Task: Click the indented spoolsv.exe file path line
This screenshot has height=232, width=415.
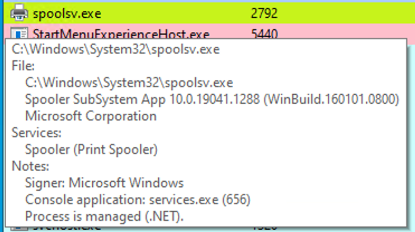Action: tap(129, 83)
